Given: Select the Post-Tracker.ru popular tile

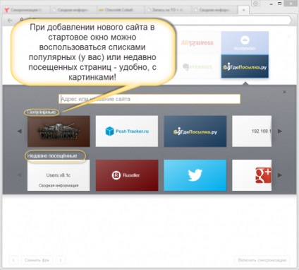Looking at the screenshot, I should [x=127, y=131].
